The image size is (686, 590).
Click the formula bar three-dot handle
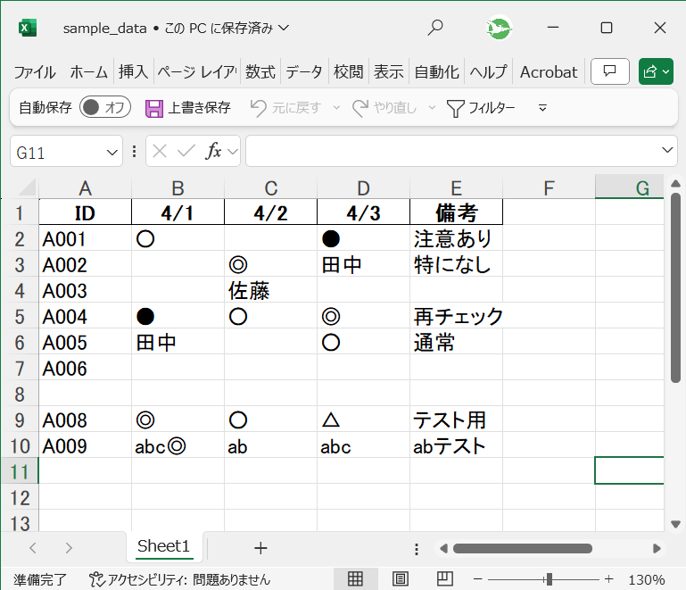pos(134,152)
